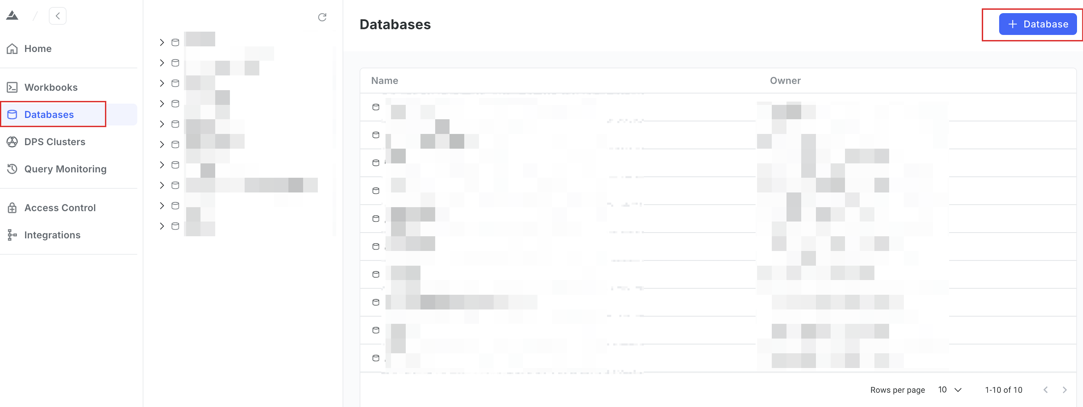Click the plus Database button
Screen dimensions: 1083x407
coord(1038,24)
